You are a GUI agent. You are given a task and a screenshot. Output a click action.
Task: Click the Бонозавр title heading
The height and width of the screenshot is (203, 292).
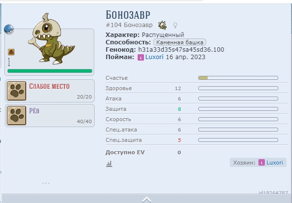tap(128, 15)
